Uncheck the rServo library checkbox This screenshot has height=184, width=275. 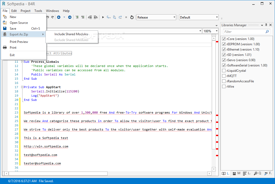click(224, 60)
